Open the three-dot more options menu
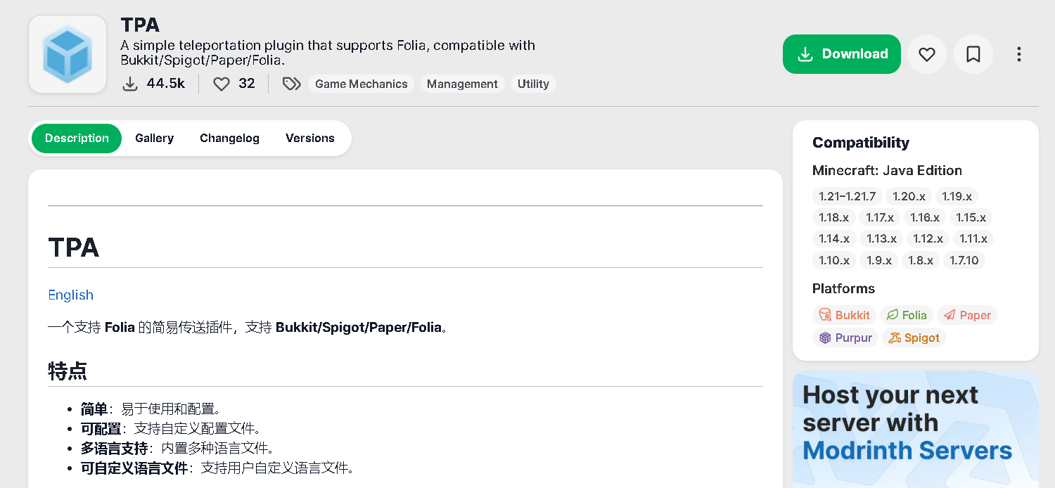Viewport: 1055px width, 488px height. coord(1019,54)
